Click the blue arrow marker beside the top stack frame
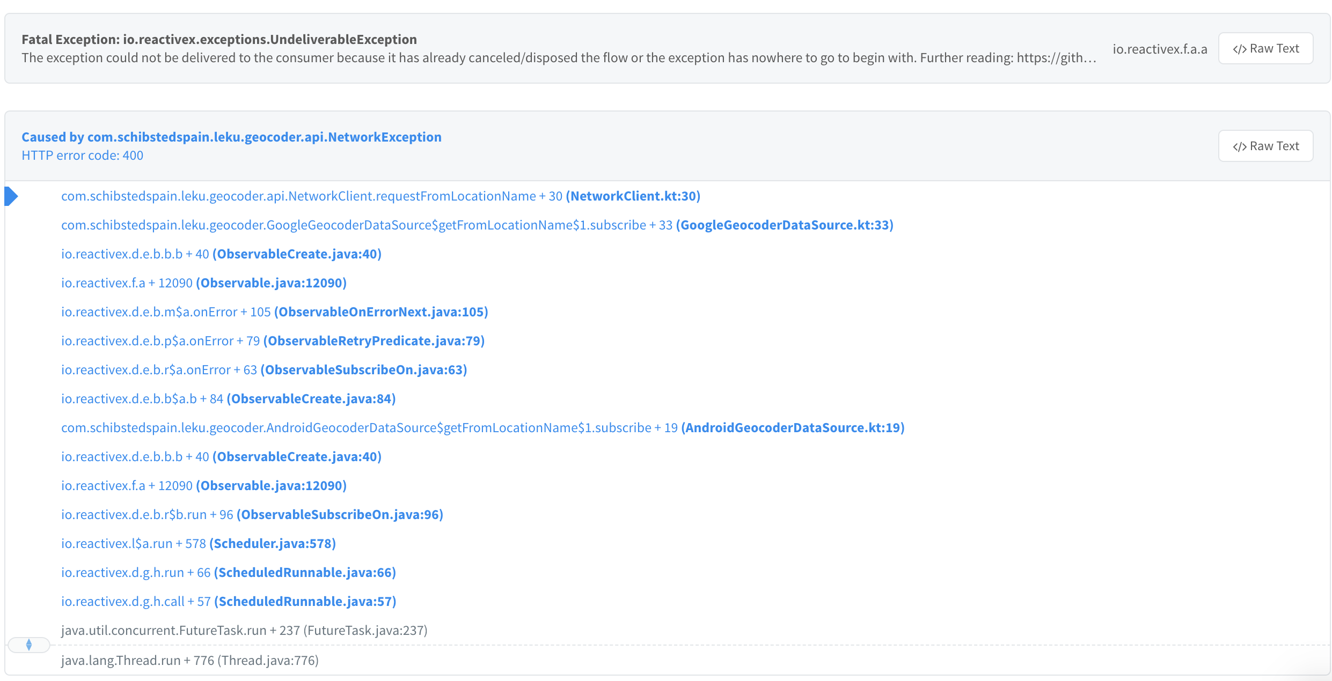1332x681 pixels. click(x=11, y=196)
